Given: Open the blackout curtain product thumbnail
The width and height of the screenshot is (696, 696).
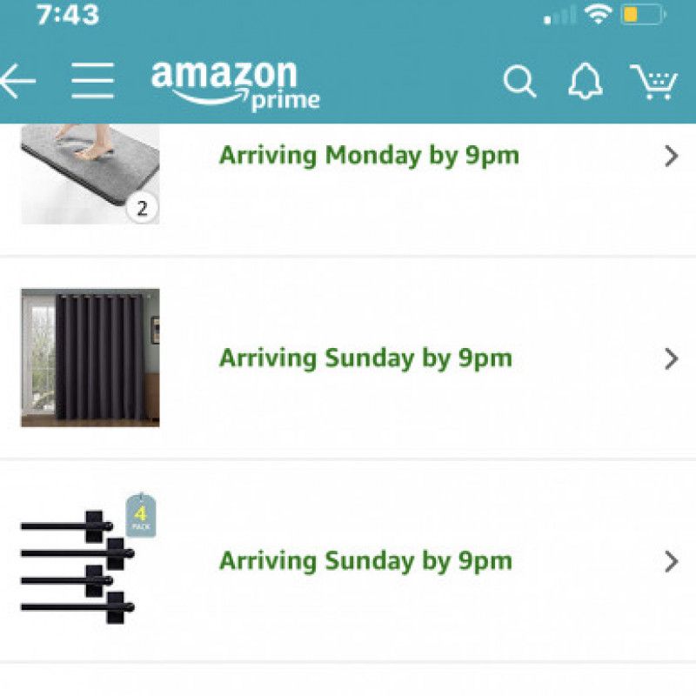Looking at the screenshot, I should tap(90, 358).
